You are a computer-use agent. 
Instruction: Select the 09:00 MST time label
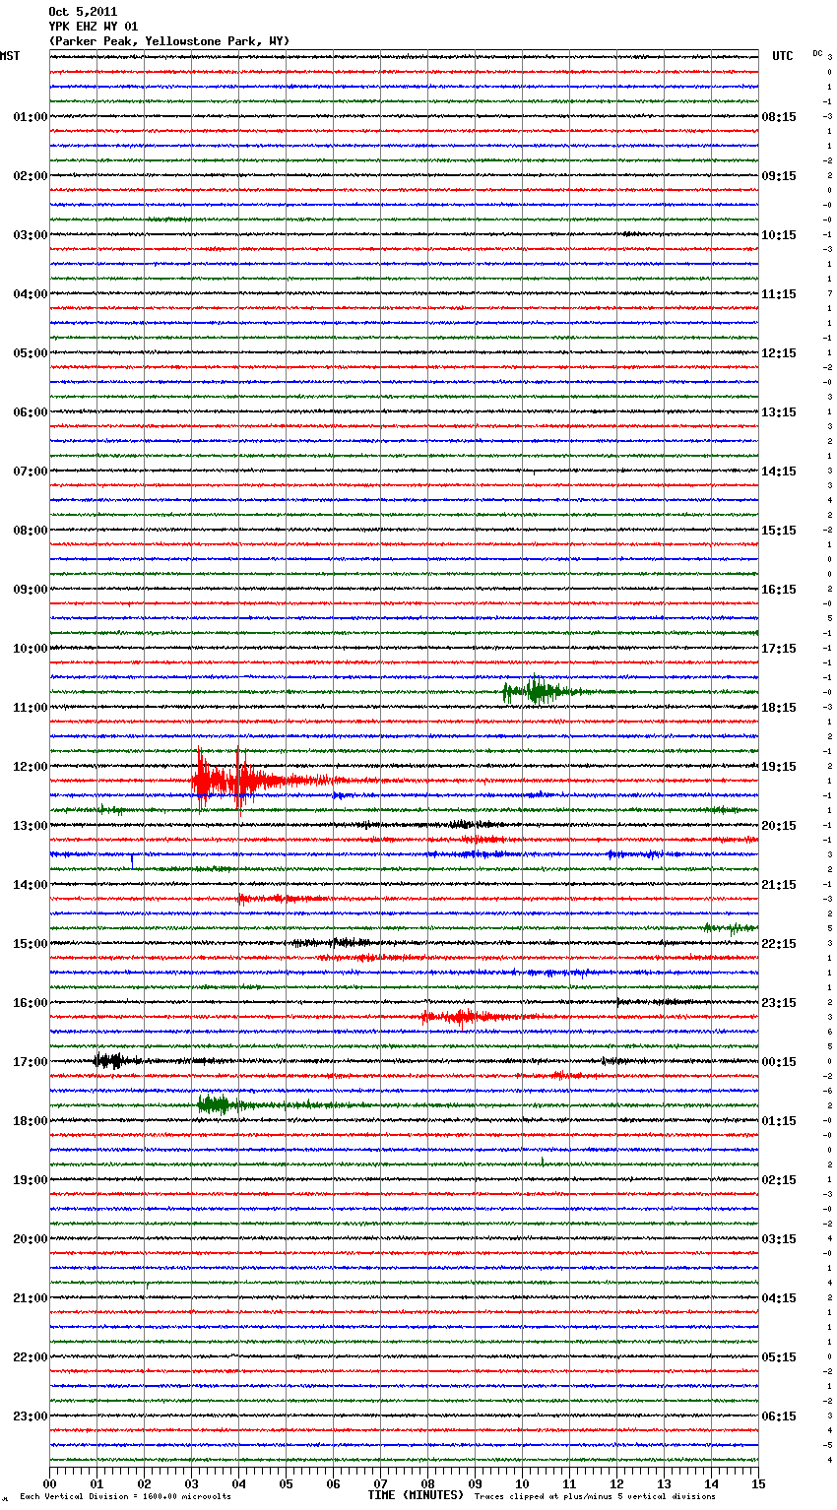[31, 590]
